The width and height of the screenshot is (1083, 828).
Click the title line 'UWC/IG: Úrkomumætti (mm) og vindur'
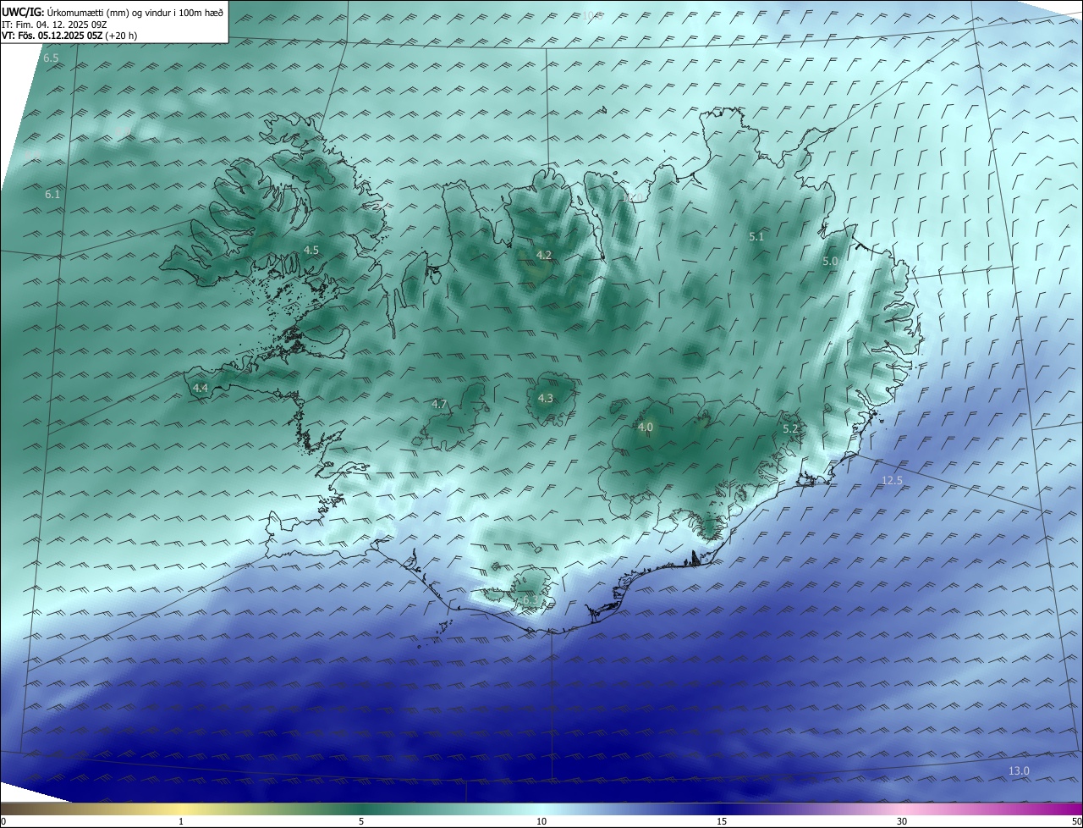pyautogui.click(x=113, y=11)
